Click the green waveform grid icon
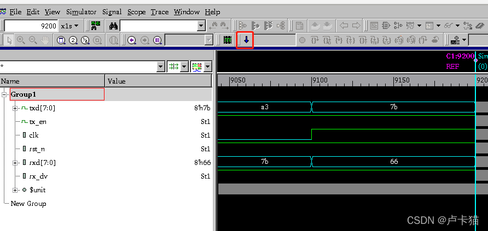This screenshot has height=231, width=488. coord(228,40)
